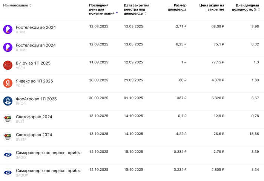Open the ФосАгро ао 1П 2025 link
The image size is (264, 181).
36,99
